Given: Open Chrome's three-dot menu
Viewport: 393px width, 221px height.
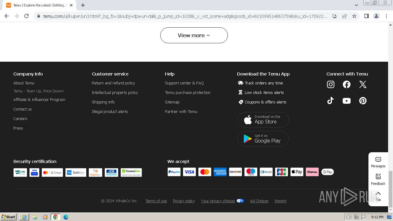Looking at the screenshot, I should 387,16.
